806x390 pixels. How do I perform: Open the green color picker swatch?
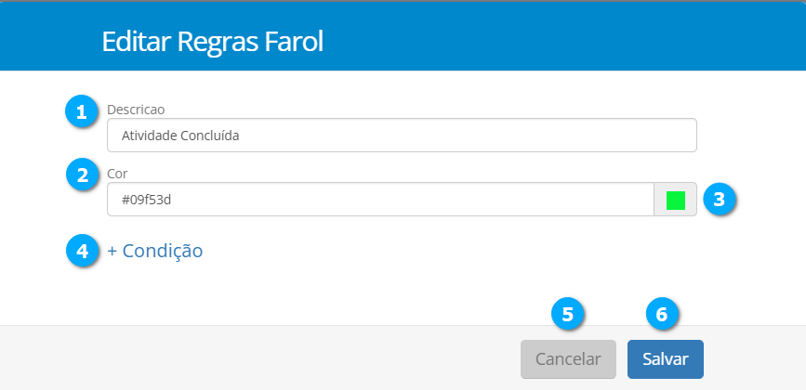(x=676, y=200)
